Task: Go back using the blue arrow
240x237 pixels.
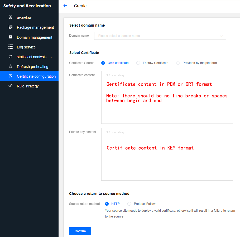Action: [x=65, y=6]
